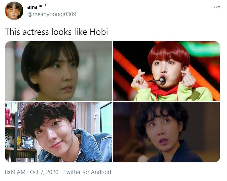Click the word 'Hobi' in the tweet

click(x=99, y=32)
